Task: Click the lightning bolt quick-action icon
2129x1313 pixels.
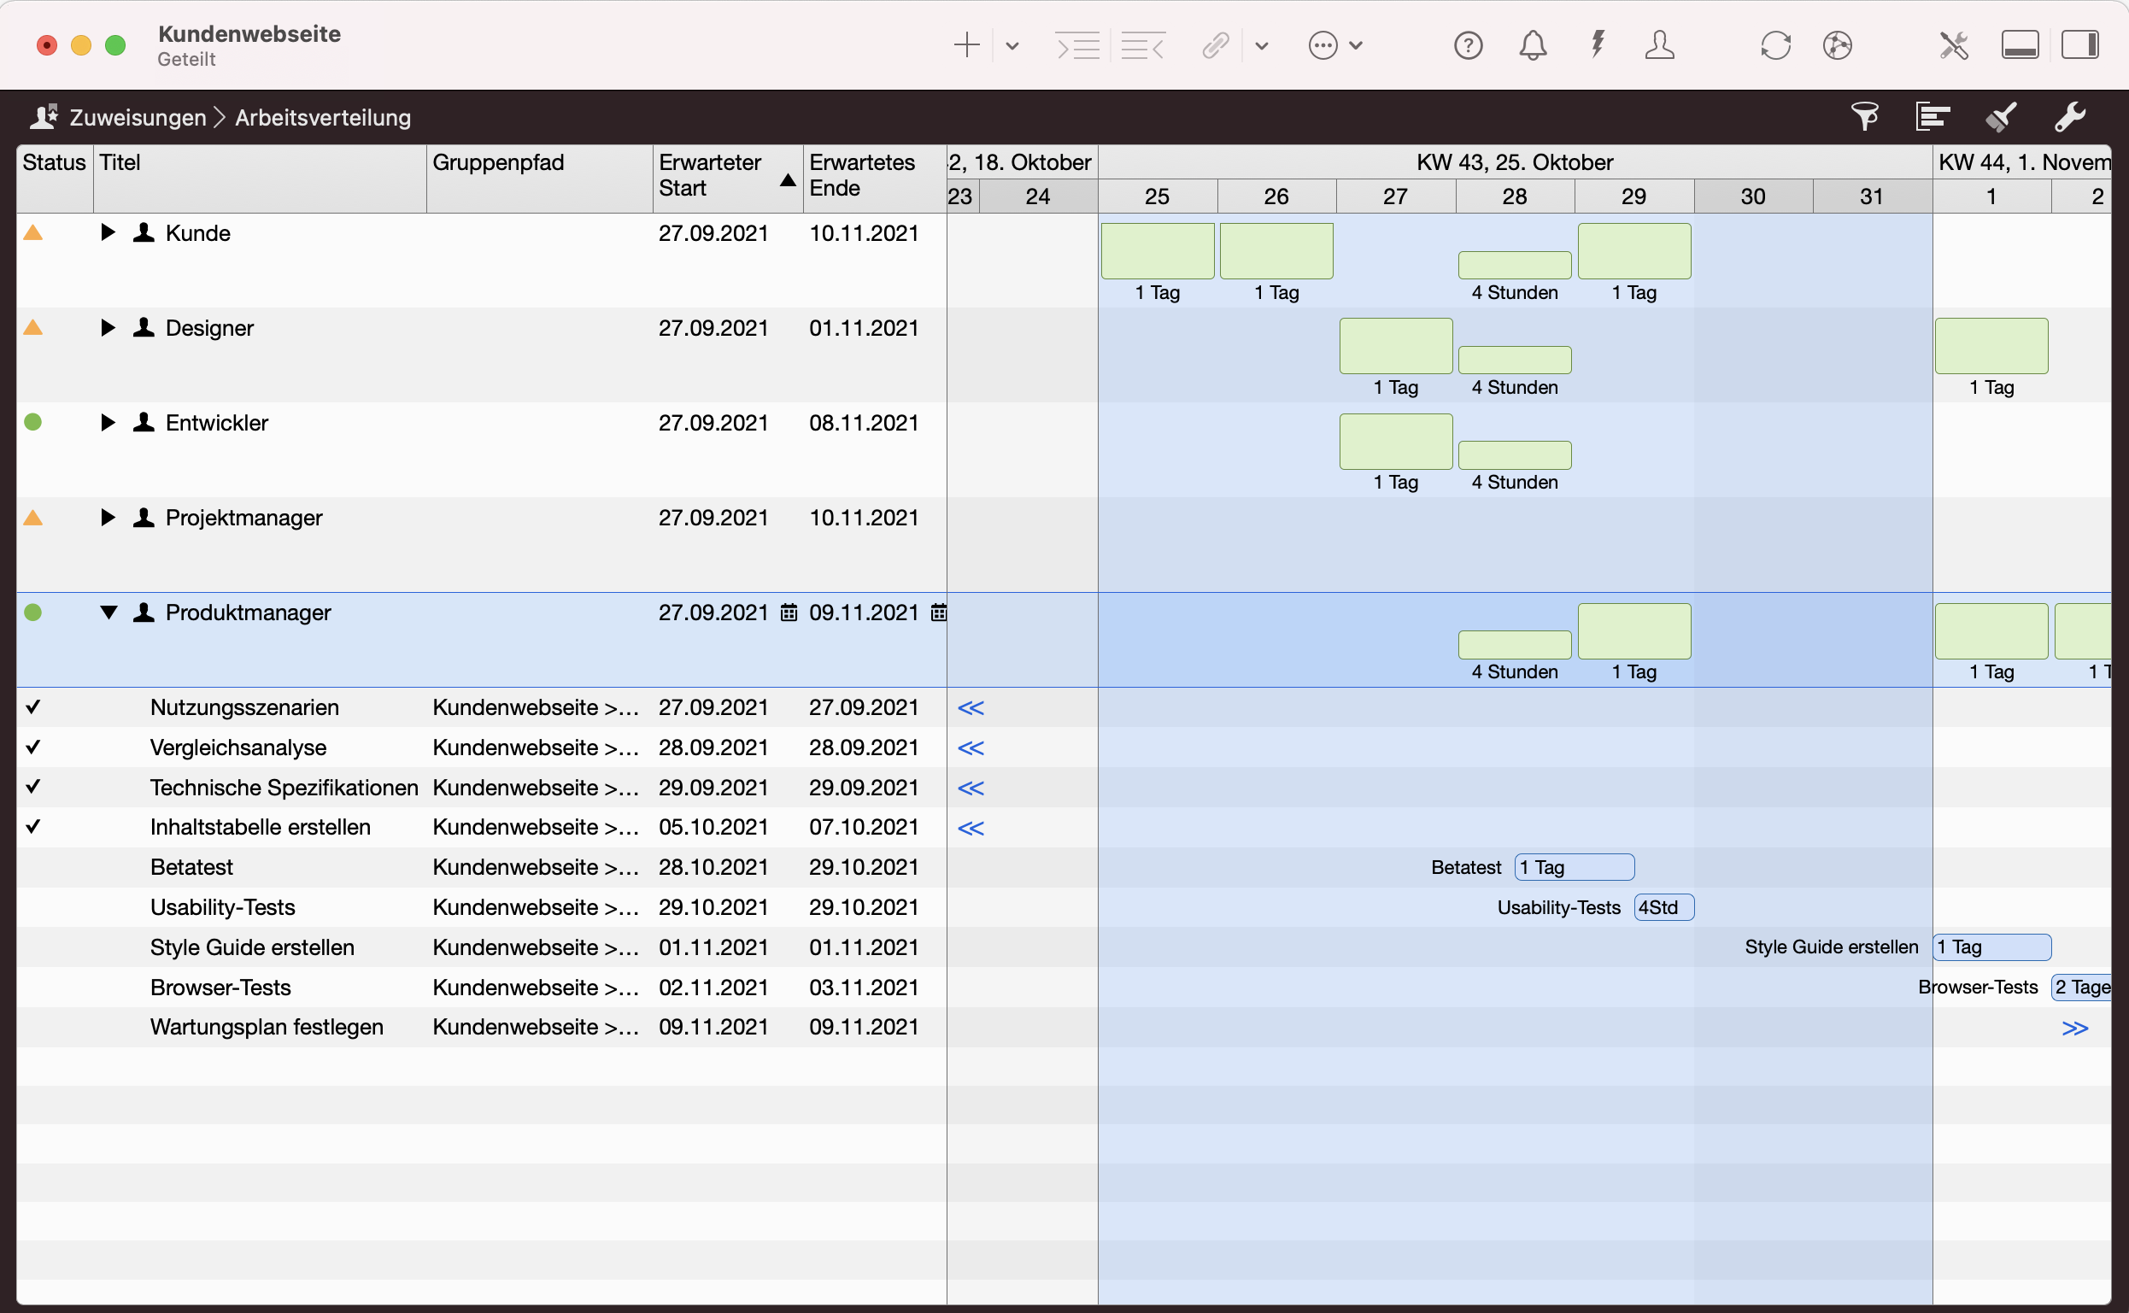Action: 1598,44
